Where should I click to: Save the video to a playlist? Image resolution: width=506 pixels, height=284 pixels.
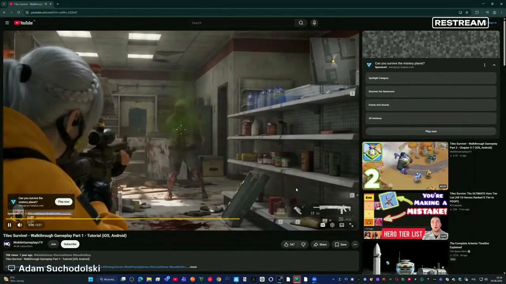341,245
